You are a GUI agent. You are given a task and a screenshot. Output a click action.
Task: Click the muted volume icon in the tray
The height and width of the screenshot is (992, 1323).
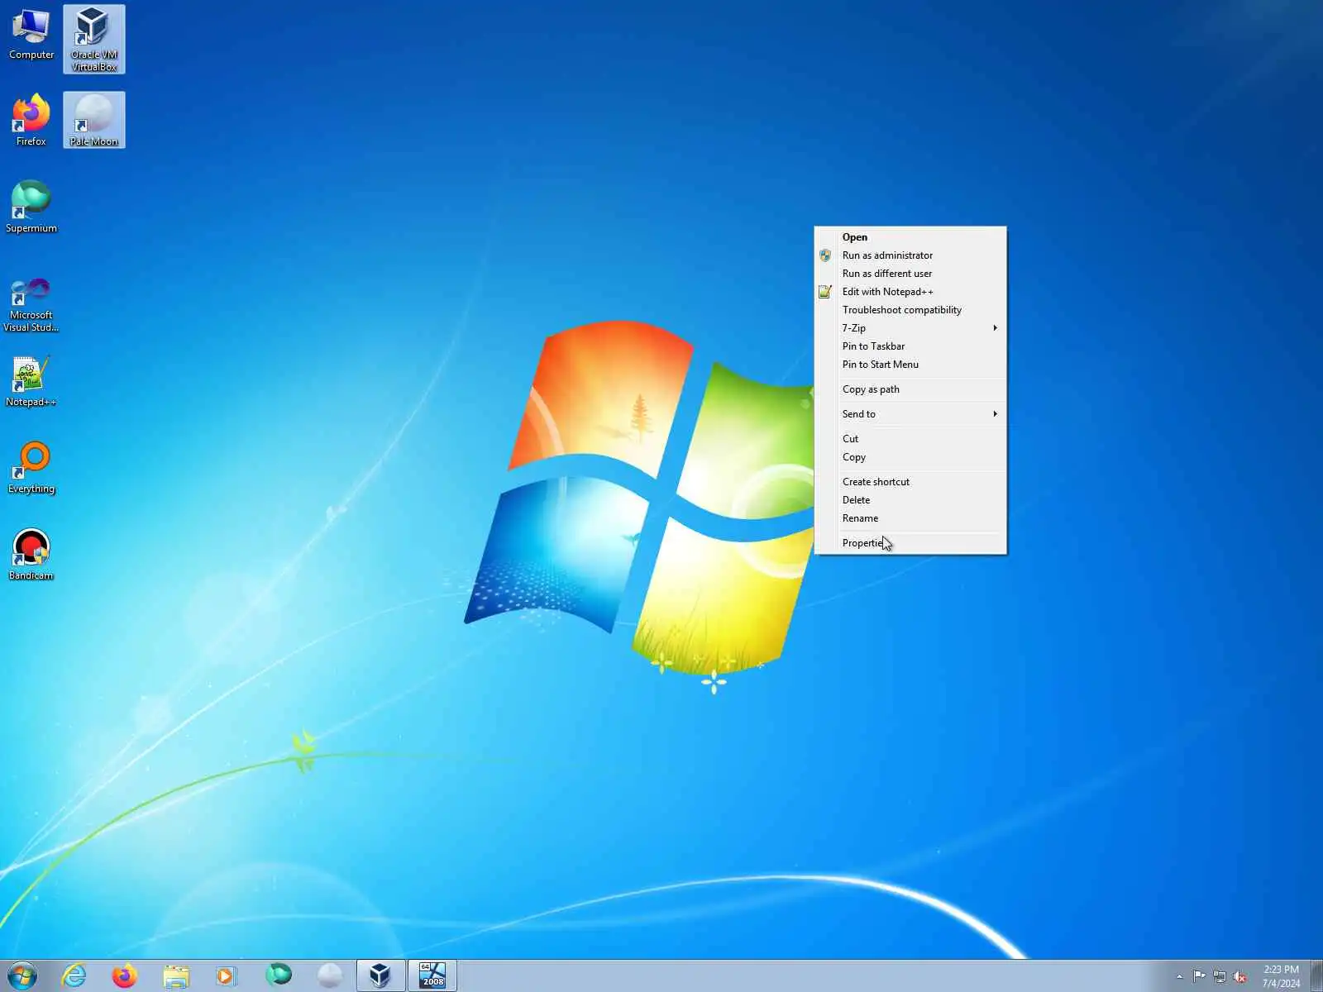point(1239,976)
